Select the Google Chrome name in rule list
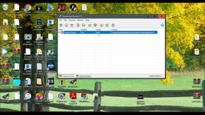This screenshot has height=115, width=205. (x=70, y=33)
